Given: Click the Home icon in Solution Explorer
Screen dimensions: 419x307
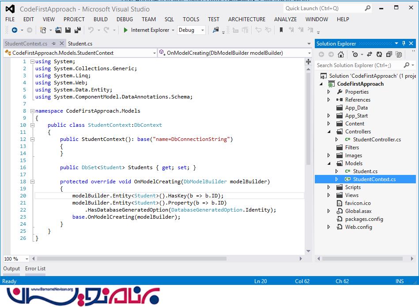Looking at the screenshot, I should (x=340, y=54).
